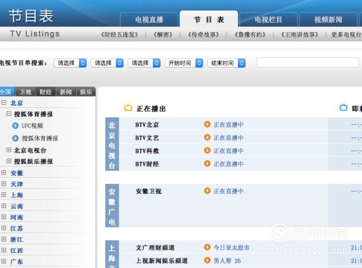Click 正在直播中 link for BTV北京

[x=229, y=125]
